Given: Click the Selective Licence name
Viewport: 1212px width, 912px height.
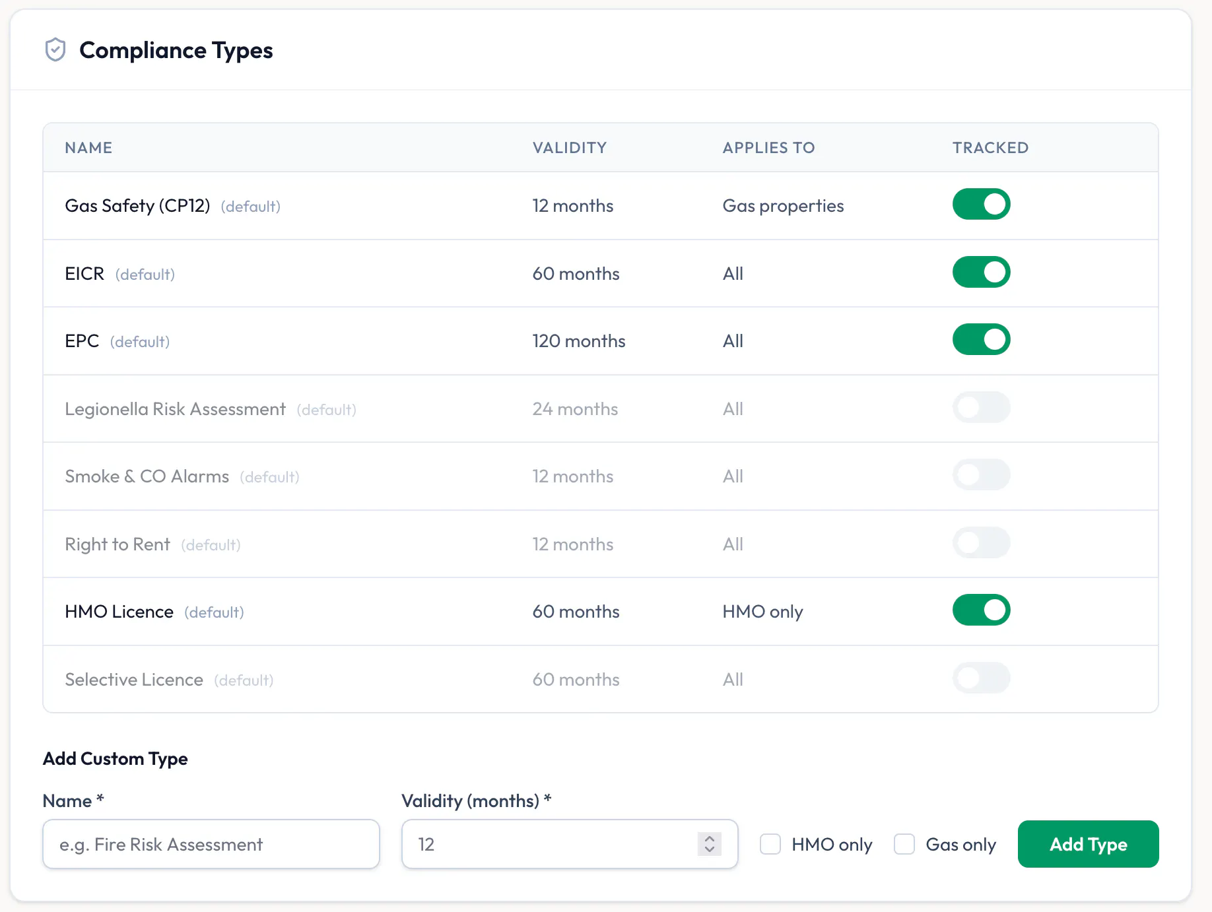Looking at the screenshot, I should click(x=134, y=680).
